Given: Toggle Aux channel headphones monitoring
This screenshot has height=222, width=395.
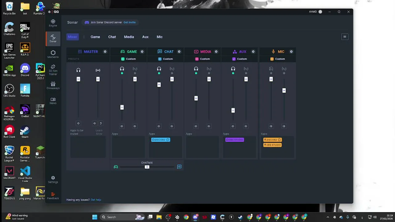Looking at the screenshot, I should point(233,69).
